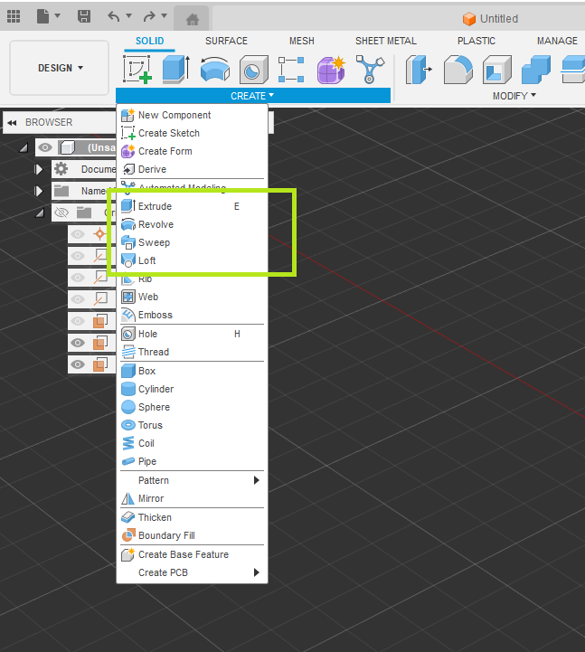
Task: Click Create Sketch toolbar icon
Action: click(137, 69)
